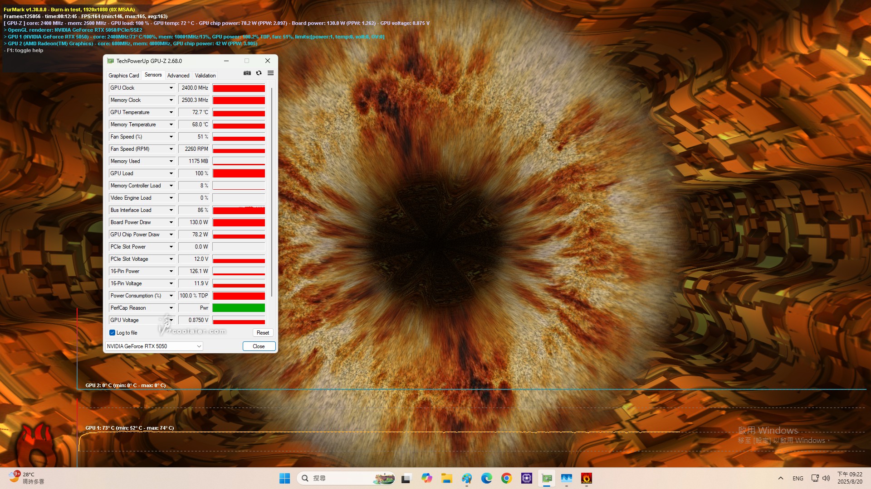The width and height of the screenshot is (871, 489).
Task: Open volume control in the system tray
Action: 826,478
